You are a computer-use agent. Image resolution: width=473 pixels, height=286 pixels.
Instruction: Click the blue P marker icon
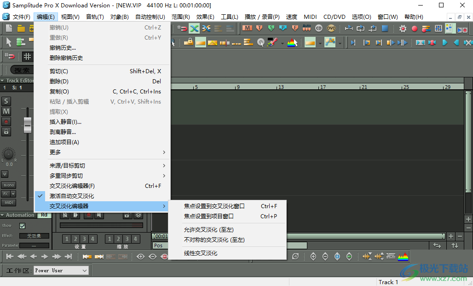283,28
